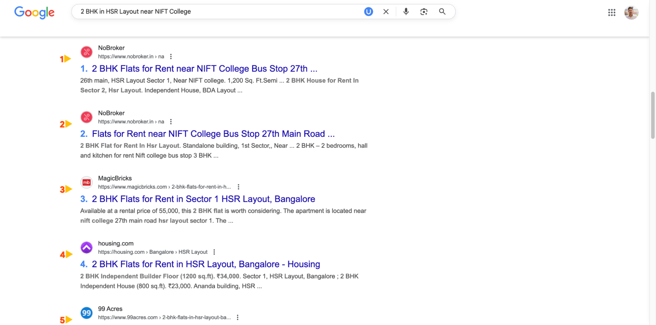Click your profile avatar
The height and width of the screenshot is (325, 656).
631,12
